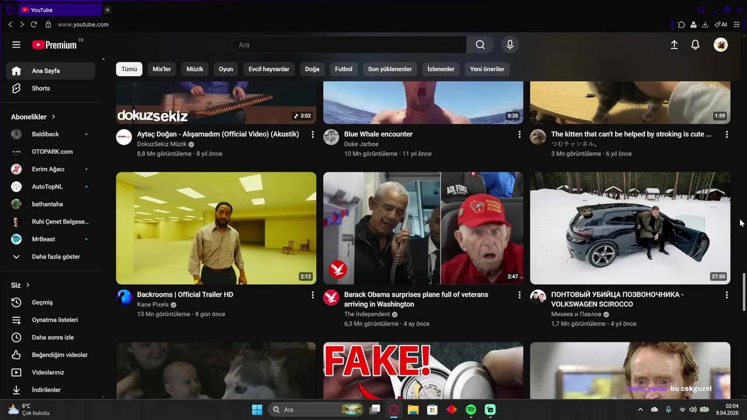Image resolution: width=747 pixels, height=420 pixels.
Task: Open the YouTube hamburger guide menu
Action: 16,45
